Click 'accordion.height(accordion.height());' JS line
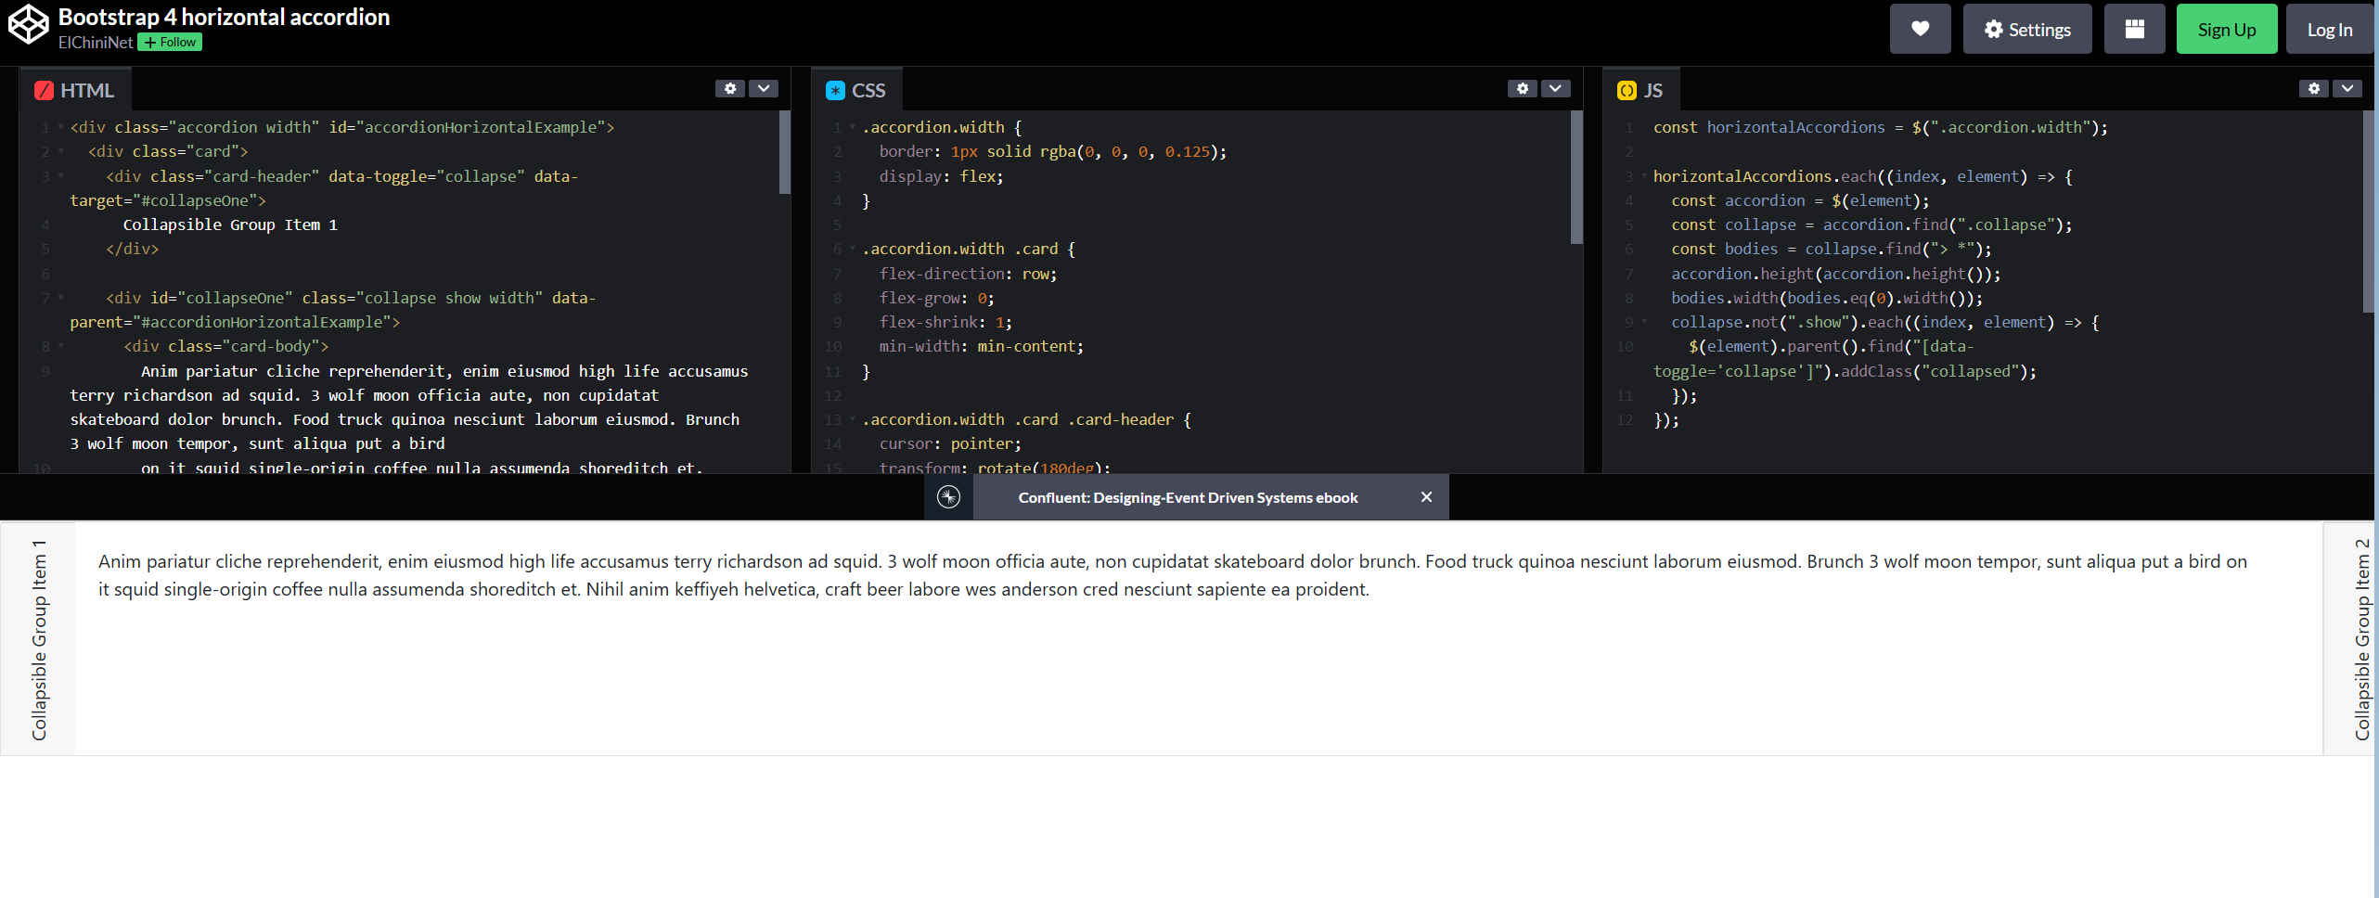This screenshot has height=898, width=2379. (x=1835, y=274)
